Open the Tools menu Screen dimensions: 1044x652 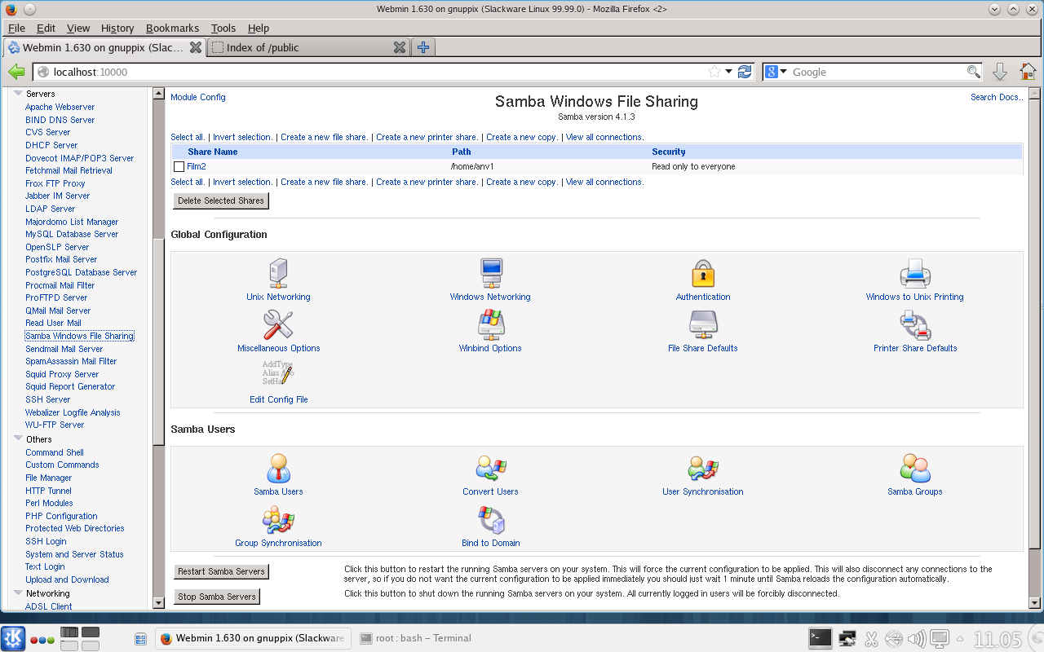click(x=223, y=28)
